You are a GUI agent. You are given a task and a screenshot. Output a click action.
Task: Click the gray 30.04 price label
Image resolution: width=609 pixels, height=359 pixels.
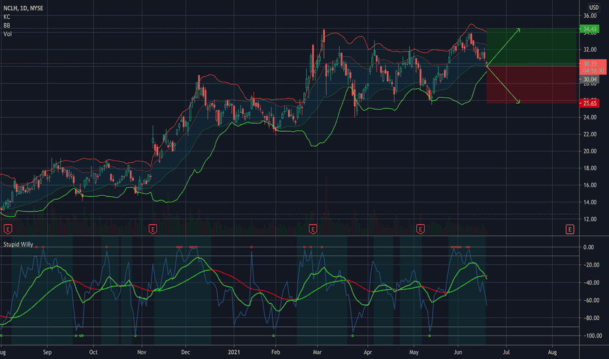tap(589, 79)
